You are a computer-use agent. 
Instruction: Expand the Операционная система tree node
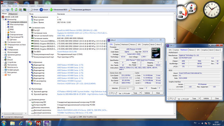(3, 44)
